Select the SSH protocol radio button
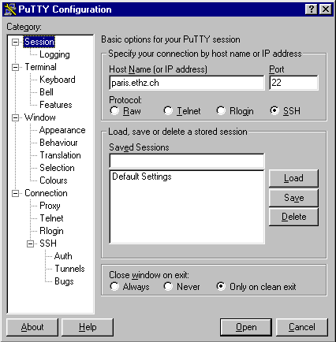Viewport: 336px width, 342px height. click(x=274, y=110)
